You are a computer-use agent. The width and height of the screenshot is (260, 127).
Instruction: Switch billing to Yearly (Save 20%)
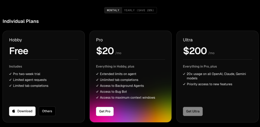pos(139,10)
